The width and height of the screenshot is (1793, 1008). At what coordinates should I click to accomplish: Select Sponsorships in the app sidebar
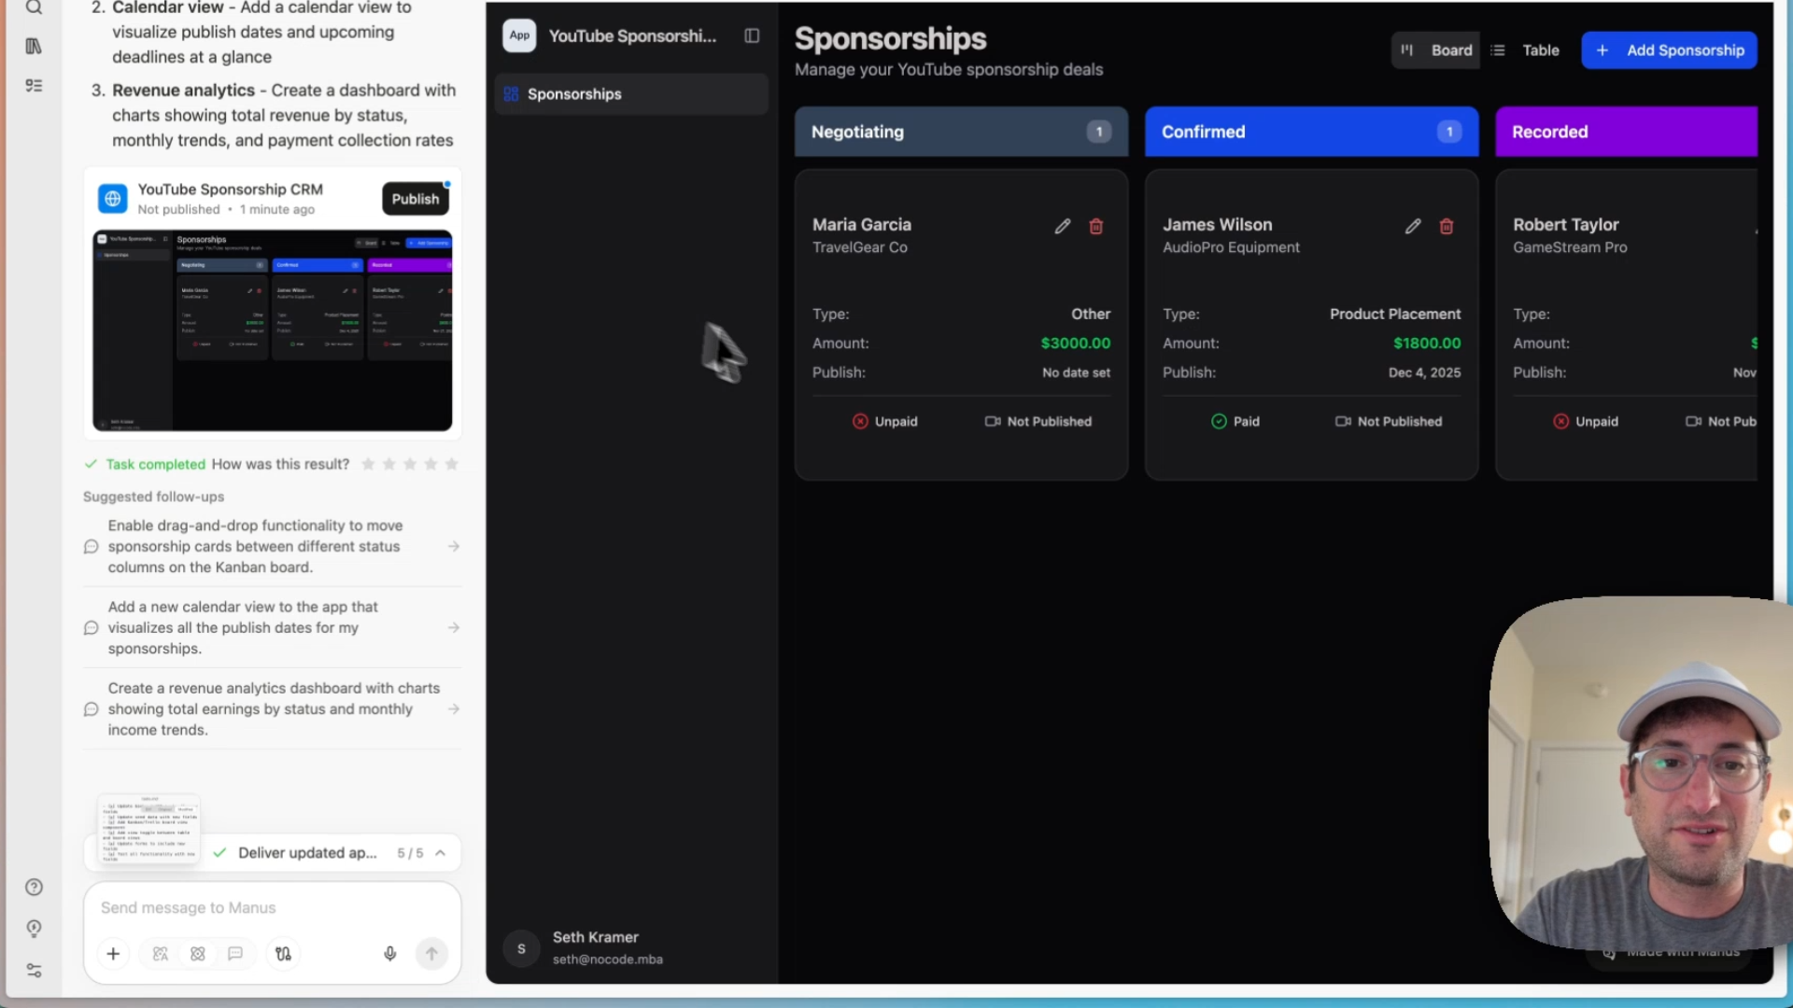pos(574,94)
